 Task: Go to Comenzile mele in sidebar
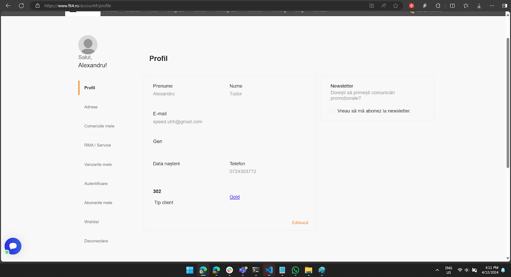[x=99, y=126]
